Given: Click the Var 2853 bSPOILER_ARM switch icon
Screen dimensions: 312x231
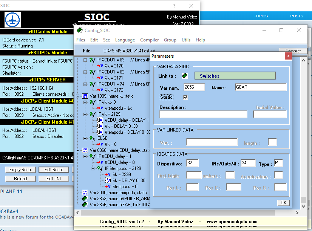Looking at the screenshot, I should (x=85, y=199).
